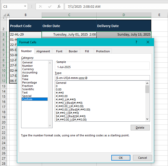Click the type list scroll down arrow
This screenshot has height=166, width=168.
147,119
